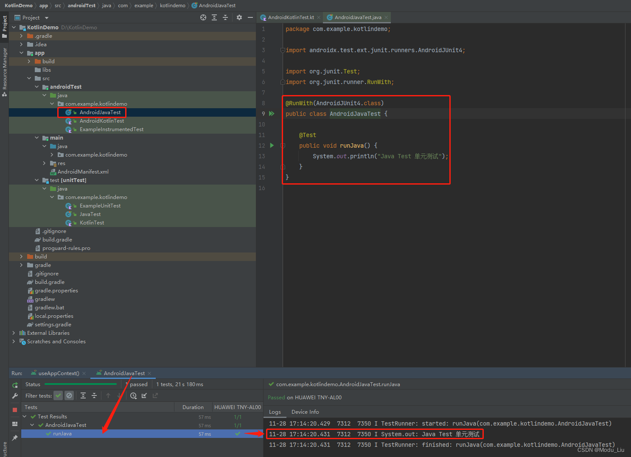Toggle show passed tests filter
The height and width of the screenshot is (457, 631).
[x=58, y=395]
